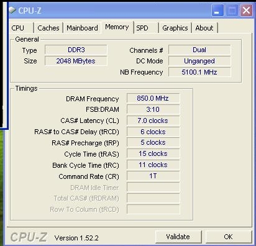Click the OK button

(x=228, y=237)
